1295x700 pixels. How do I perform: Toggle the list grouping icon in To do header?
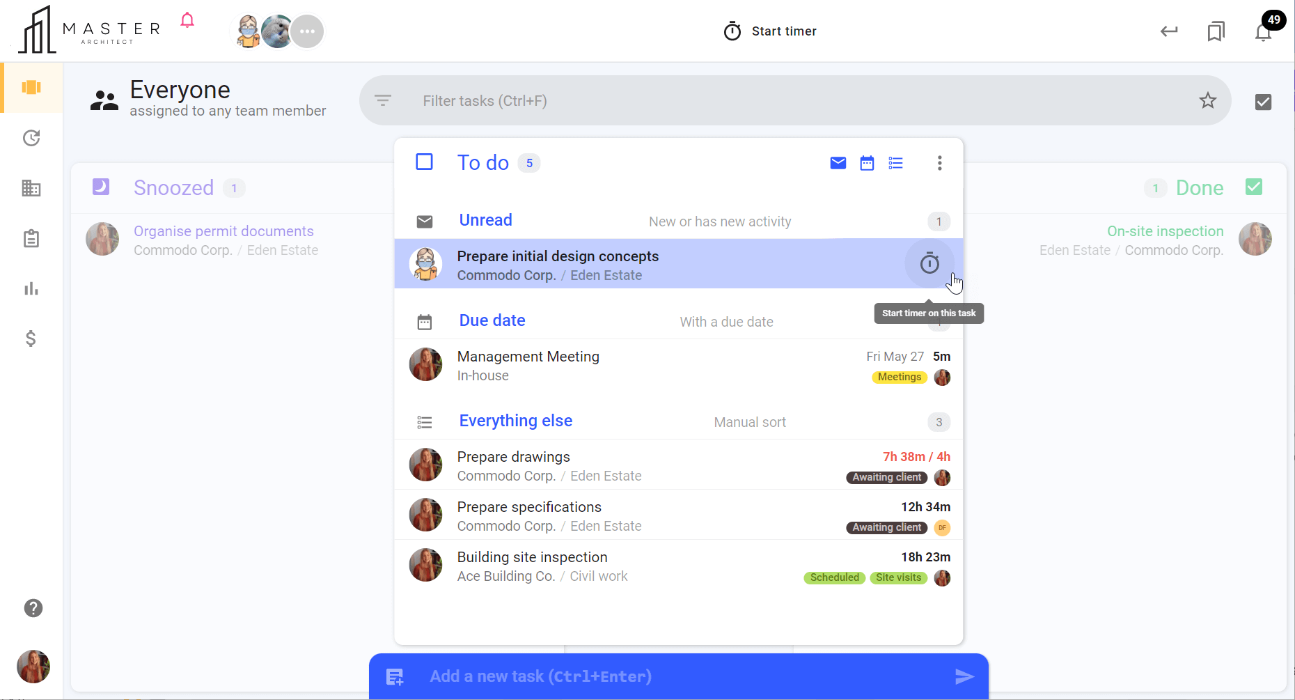[x=895, y=163]
